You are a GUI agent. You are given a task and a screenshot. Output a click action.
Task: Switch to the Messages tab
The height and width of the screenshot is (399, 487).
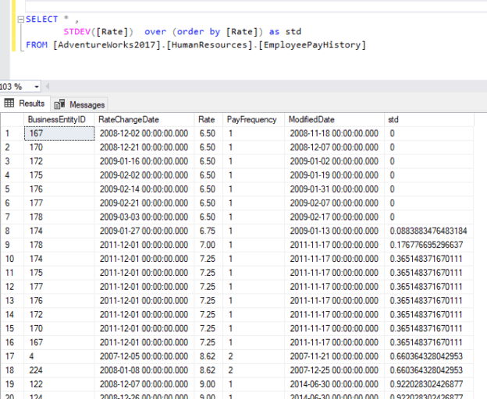[80, 104]
